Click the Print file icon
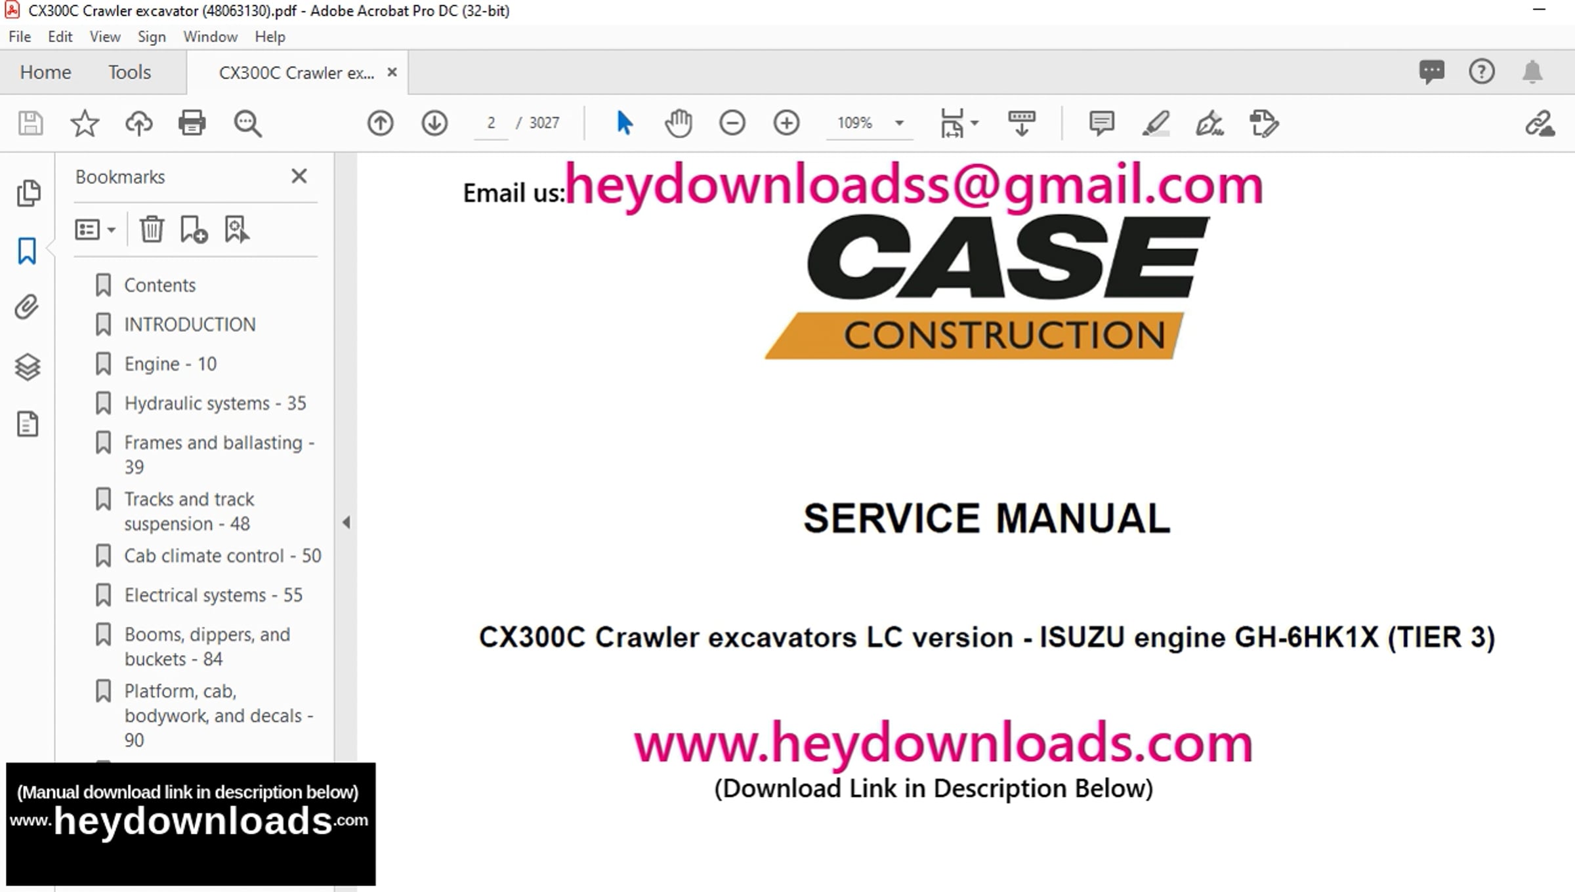This screenshot has width=1575, height=892. click(x=192, y=123)
